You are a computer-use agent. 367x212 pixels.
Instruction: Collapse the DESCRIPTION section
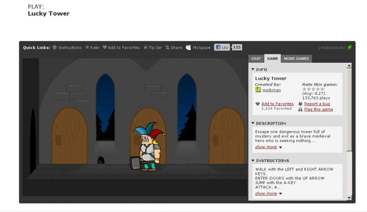pos(253,123)
